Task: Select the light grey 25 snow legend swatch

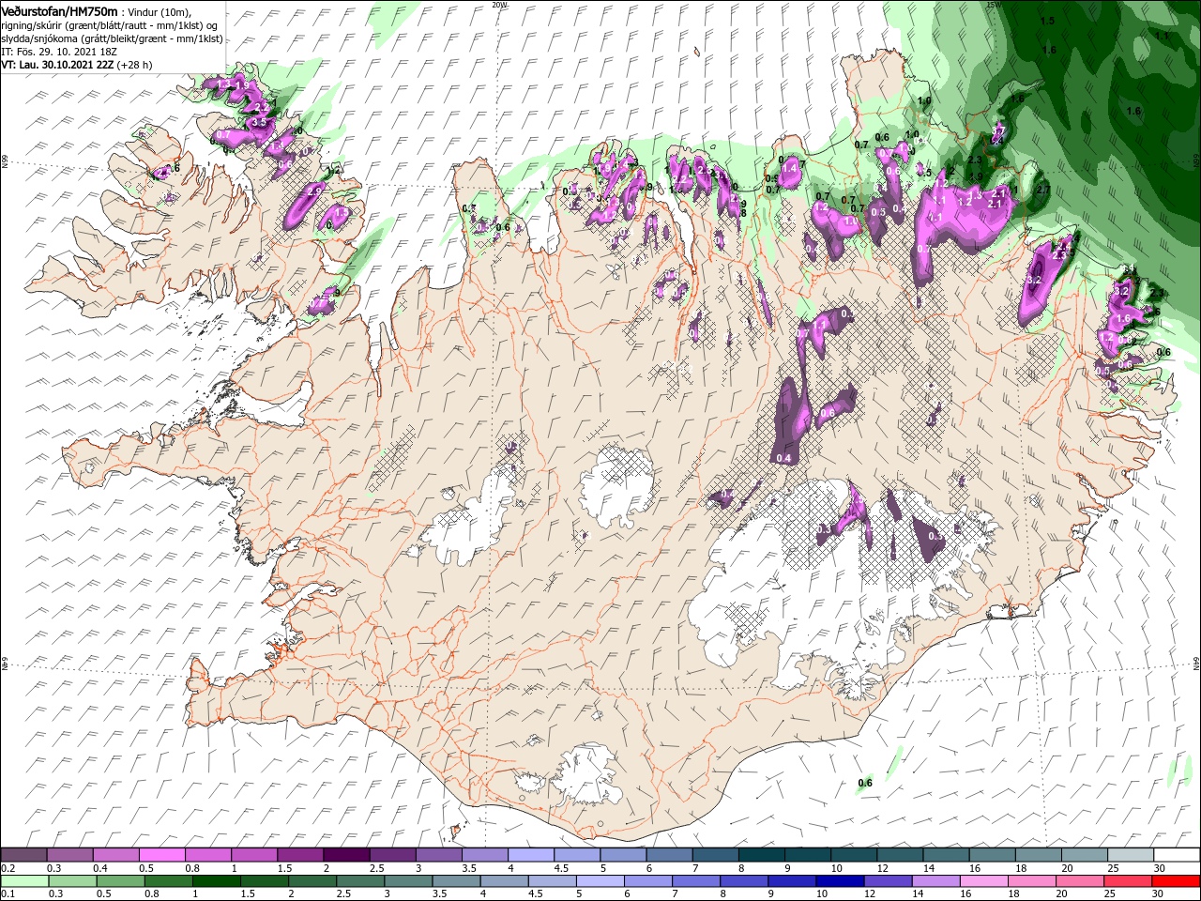Action: click(1129, 855)
